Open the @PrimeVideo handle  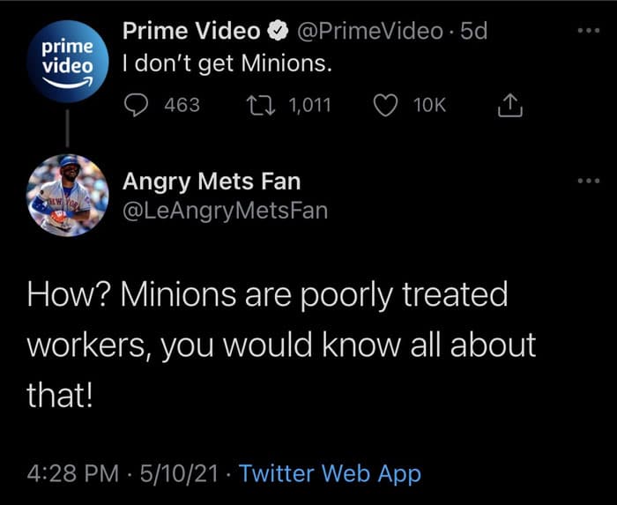[x=370, y=31]
